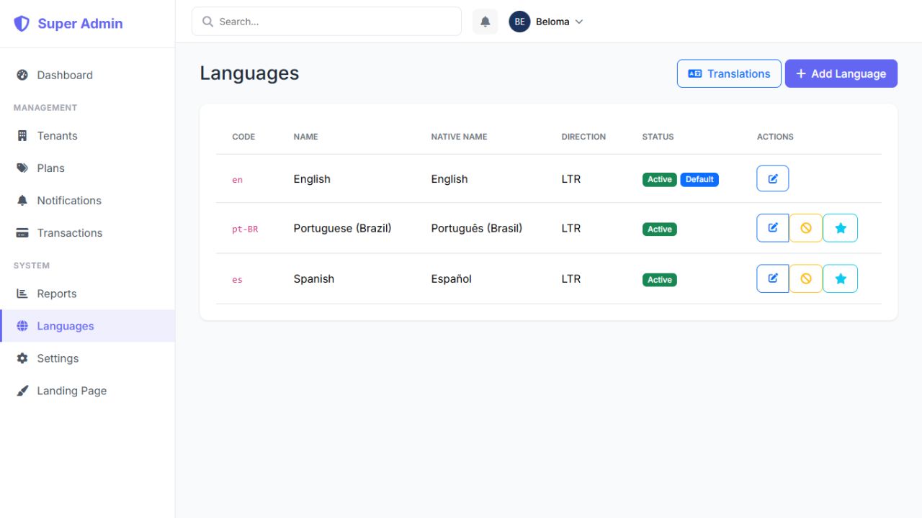Mark Spanish as default with star

pyautogui.click(x=840, y=278)
